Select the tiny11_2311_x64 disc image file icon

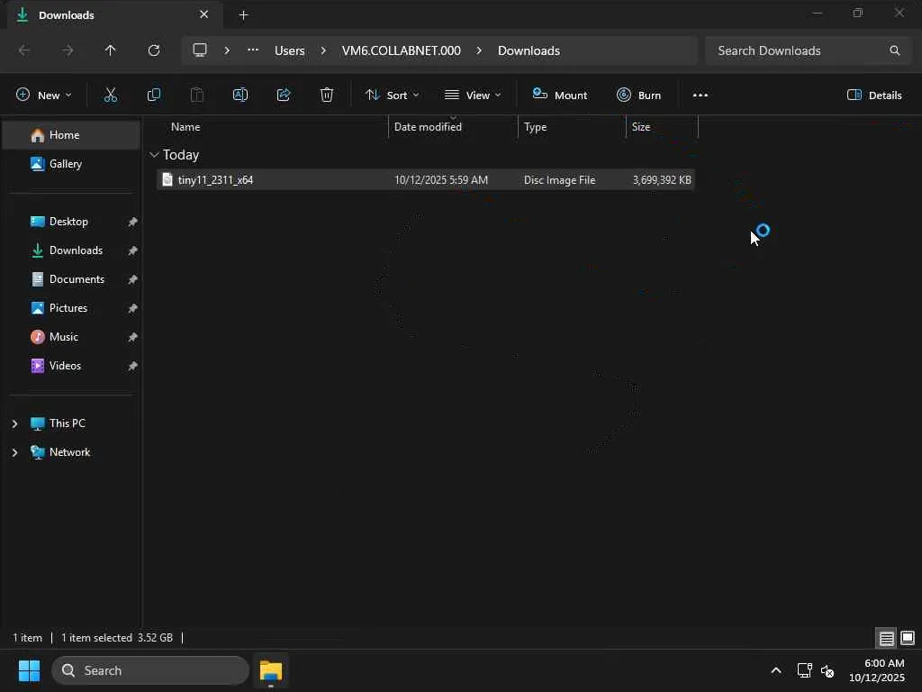[167, 179]
